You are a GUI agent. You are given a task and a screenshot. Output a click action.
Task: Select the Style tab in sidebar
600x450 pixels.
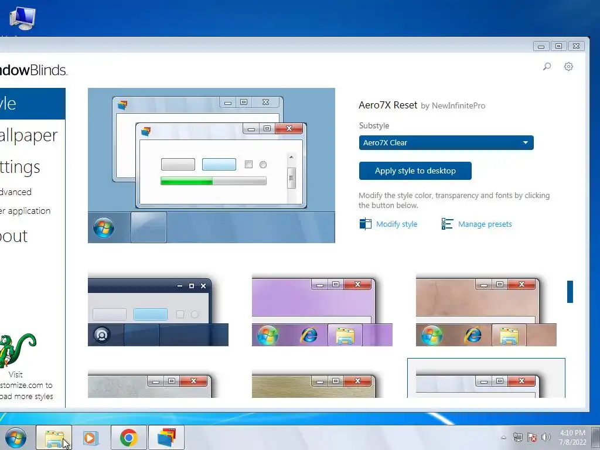[33, 104]
